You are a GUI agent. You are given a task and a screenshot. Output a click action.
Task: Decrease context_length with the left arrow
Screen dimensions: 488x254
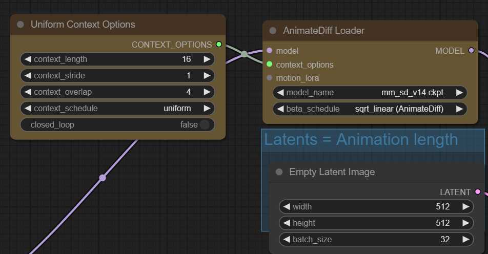28,59
